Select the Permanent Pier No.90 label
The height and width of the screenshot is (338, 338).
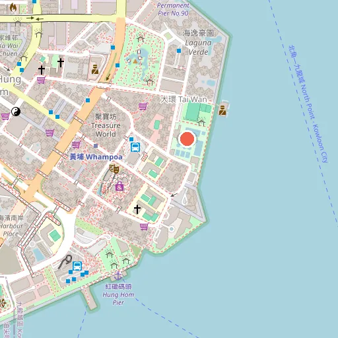[x=173, y=9]
